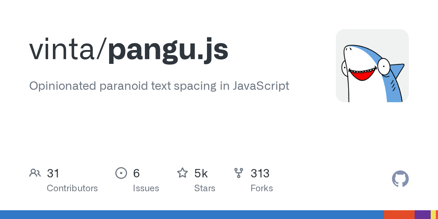
Task: Click the Contributors people icon
Action: click(35, 173)
